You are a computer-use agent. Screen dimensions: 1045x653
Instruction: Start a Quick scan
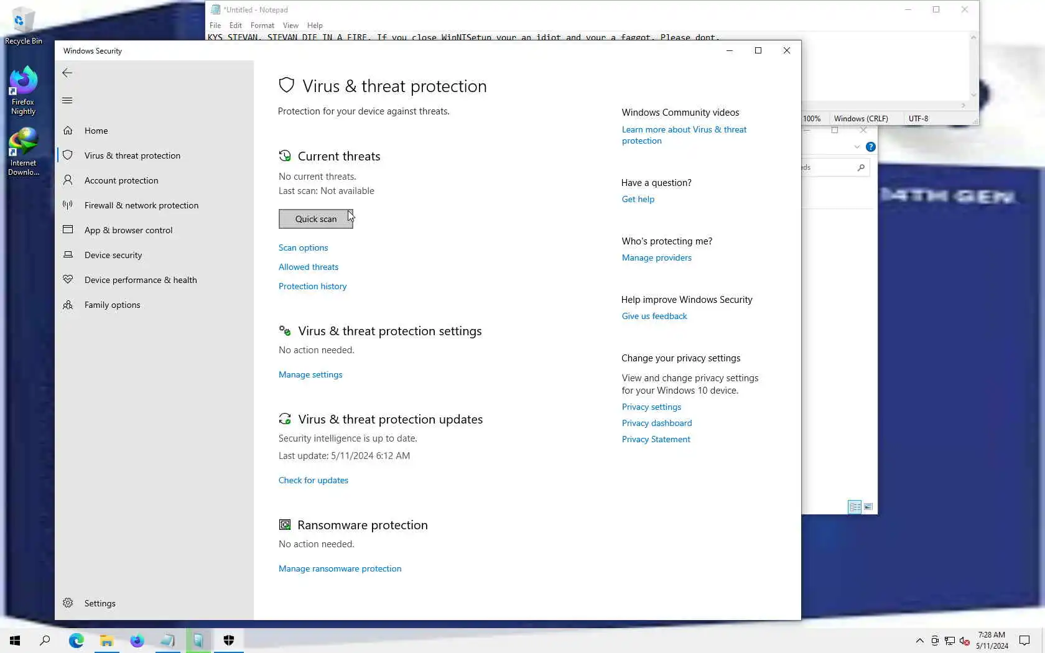click(x=316, y=219)
